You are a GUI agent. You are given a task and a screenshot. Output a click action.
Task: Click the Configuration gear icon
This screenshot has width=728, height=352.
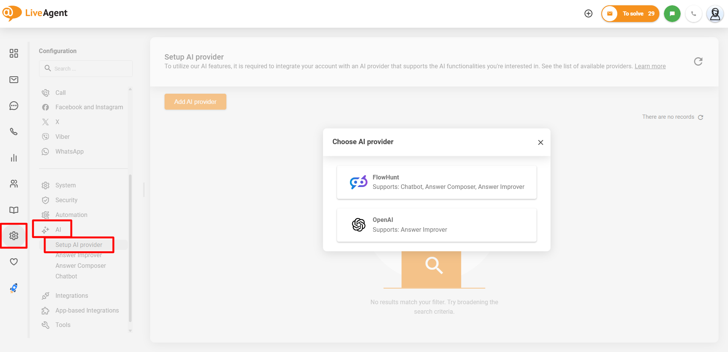14,236
